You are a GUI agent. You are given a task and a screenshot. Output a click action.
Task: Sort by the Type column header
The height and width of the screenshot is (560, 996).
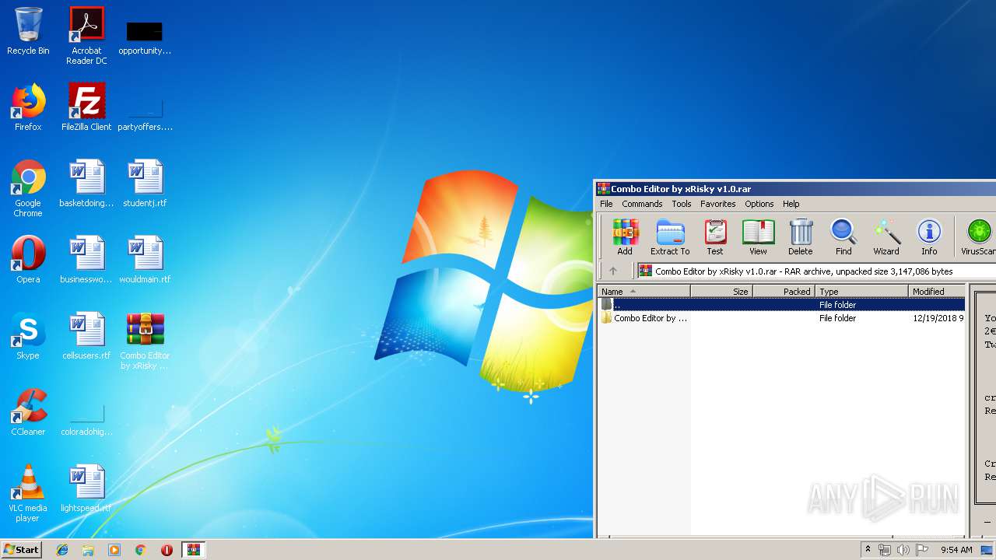[861, 292]
